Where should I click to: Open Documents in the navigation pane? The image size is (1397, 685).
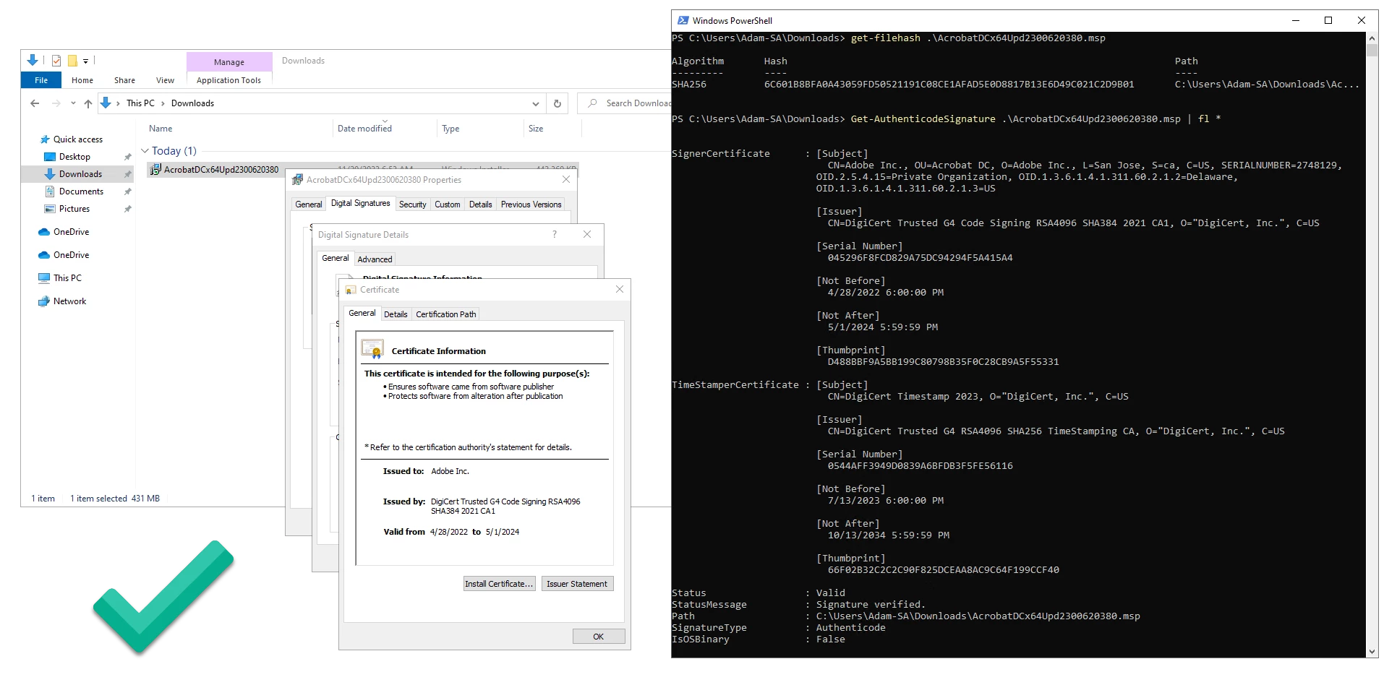click(81, 191)
